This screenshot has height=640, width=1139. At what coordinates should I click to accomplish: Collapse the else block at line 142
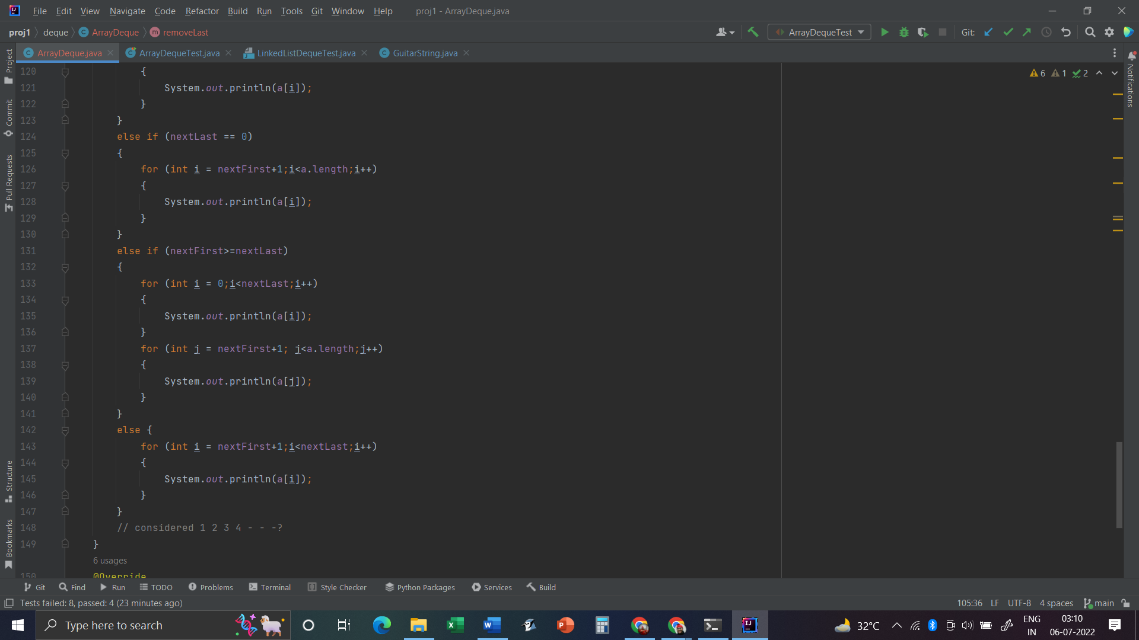(x=65, y=430)
